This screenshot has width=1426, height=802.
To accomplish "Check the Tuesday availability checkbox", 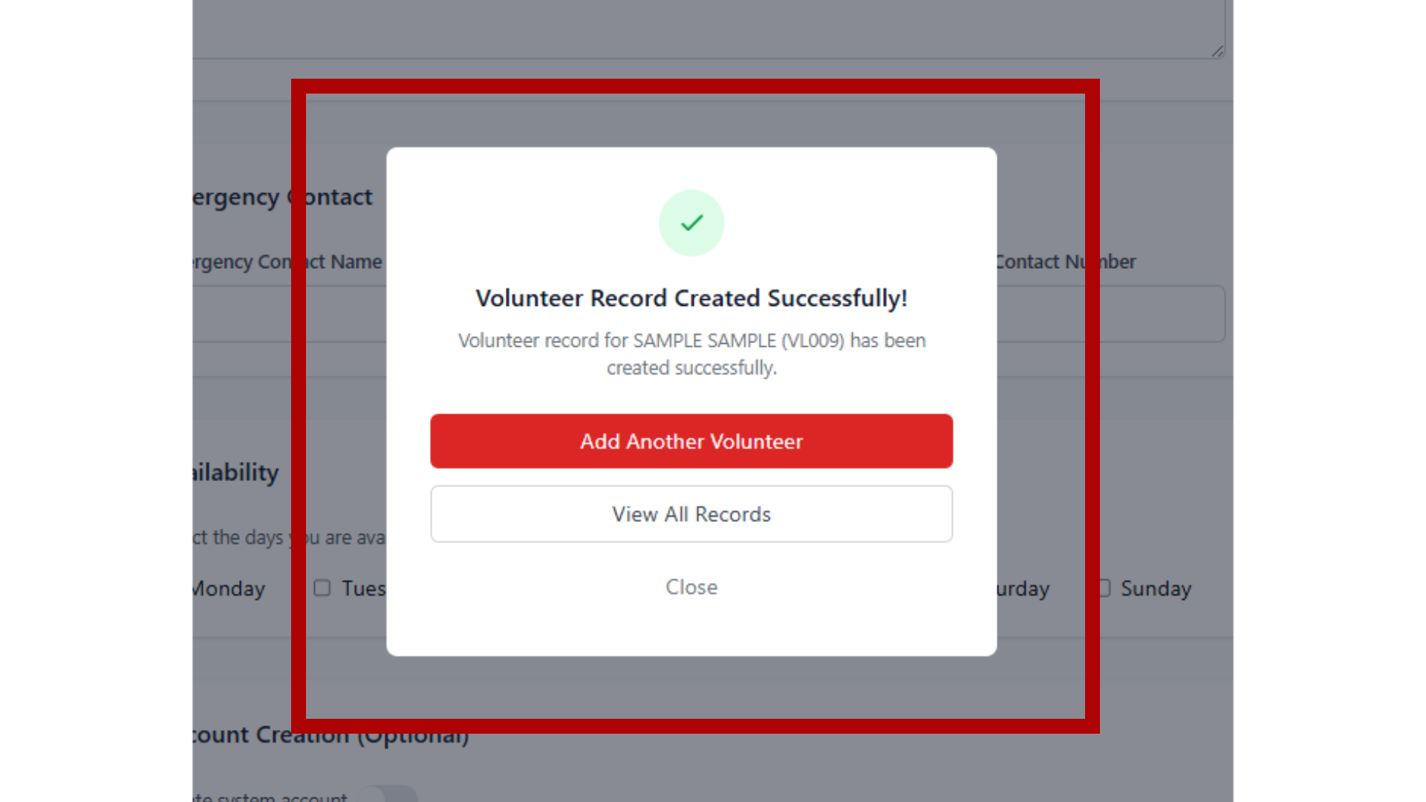I will pos(322,587).
